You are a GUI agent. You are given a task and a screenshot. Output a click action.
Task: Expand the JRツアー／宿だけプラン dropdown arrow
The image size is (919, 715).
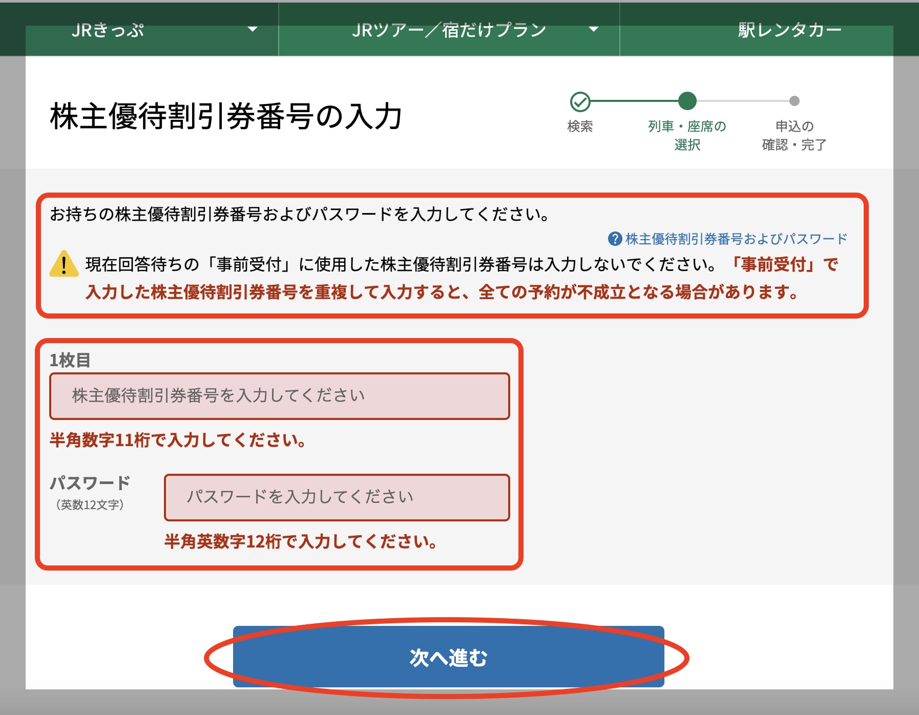594,30
